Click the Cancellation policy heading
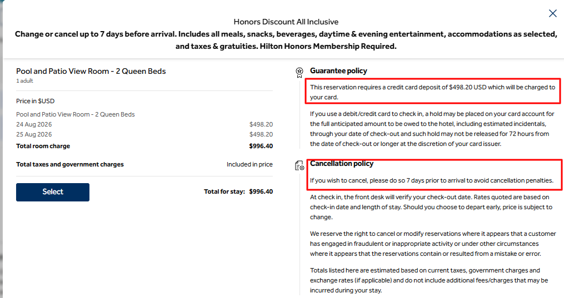 342,164
